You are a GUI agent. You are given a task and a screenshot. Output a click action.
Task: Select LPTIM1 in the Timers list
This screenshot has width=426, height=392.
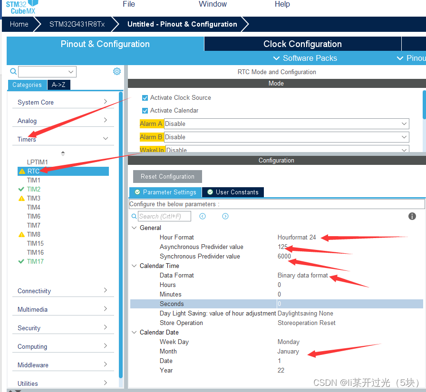point(38,162)
